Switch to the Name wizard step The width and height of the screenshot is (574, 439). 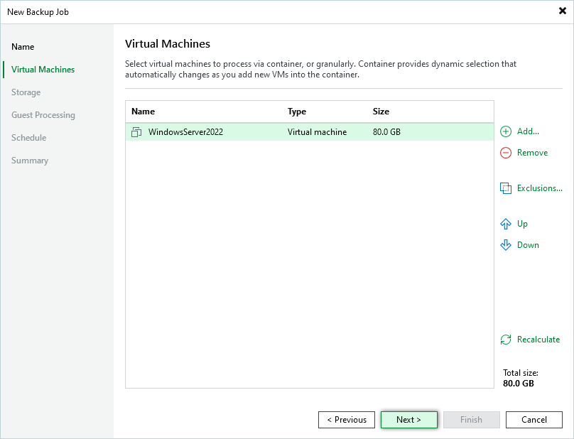pos(23,47)
